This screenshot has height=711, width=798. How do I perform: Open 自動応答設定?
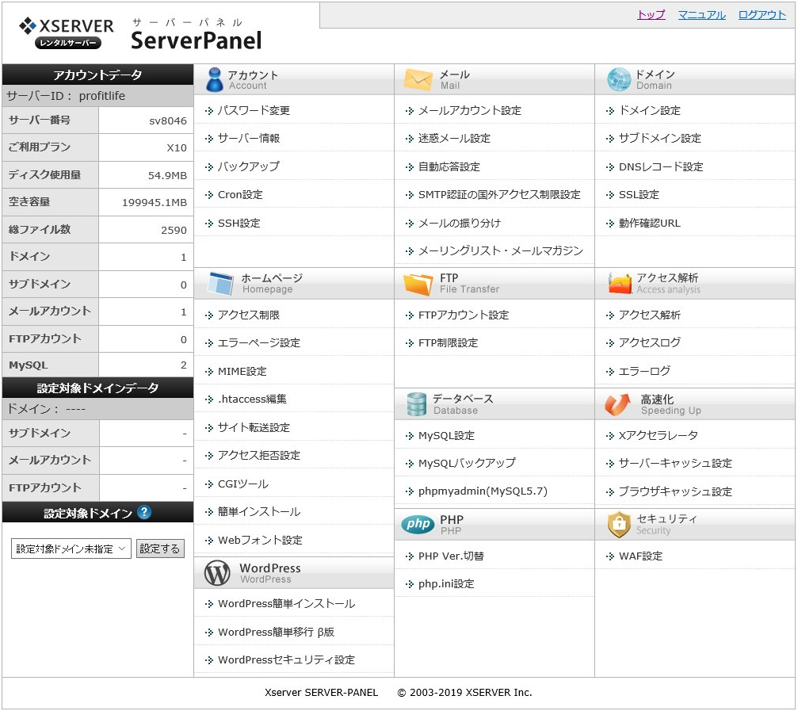[449, 166]
